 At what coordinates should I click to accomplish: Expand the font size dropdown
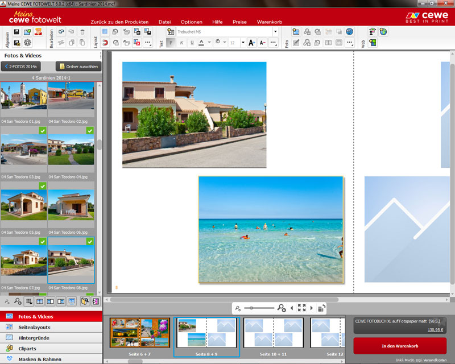pyautogui.click(x=243, y=43)
